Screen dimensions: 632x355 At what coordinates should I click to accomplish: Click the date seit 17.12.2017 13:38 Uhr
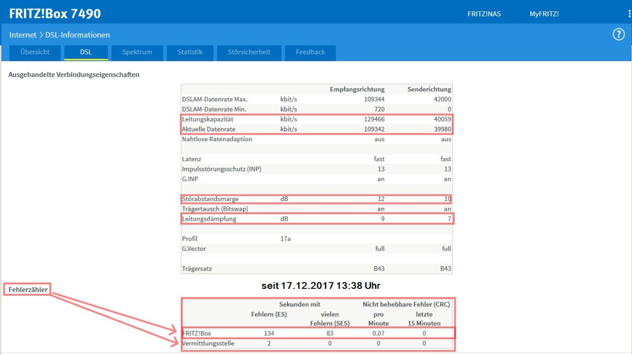[x=321, y=285]
